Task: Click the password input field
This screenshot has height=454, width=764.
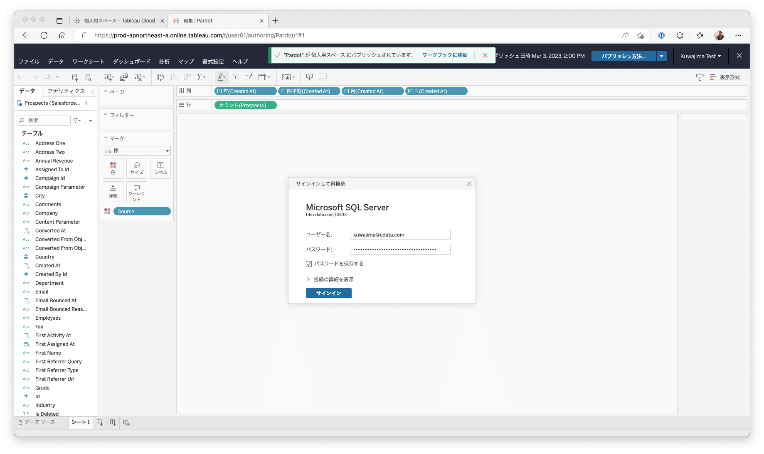Action: click(400, 250)
